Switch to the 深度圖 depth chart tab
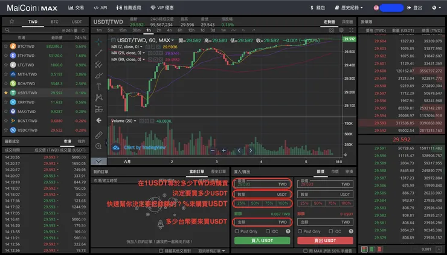Screen dimensions: 447x255 click(347, 22)
